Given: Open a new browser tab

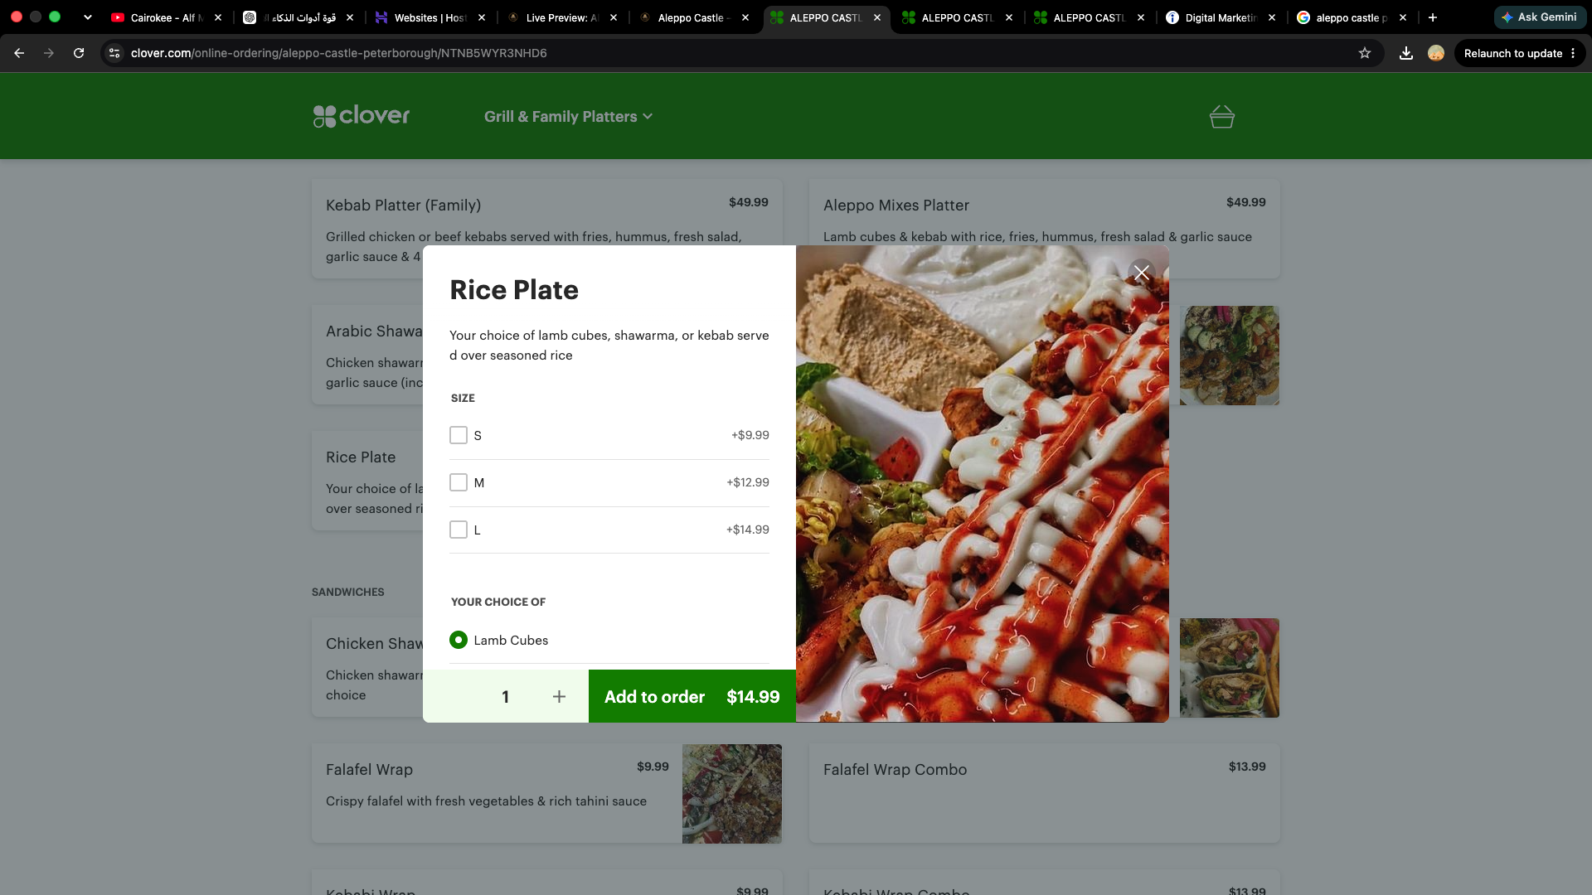Looking at the screenshot, I should click(1433, 17).
